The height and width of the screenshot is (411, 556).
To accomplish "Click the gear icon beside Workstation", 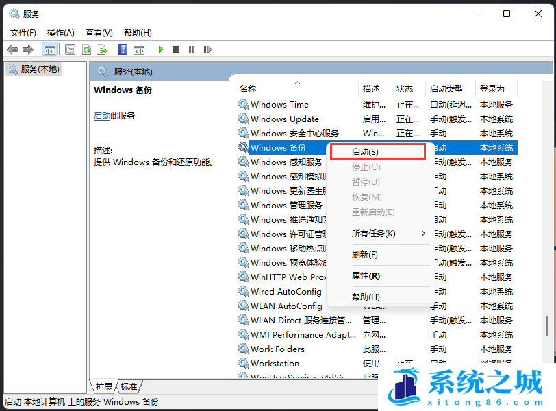I will click(x=244, y=363).
